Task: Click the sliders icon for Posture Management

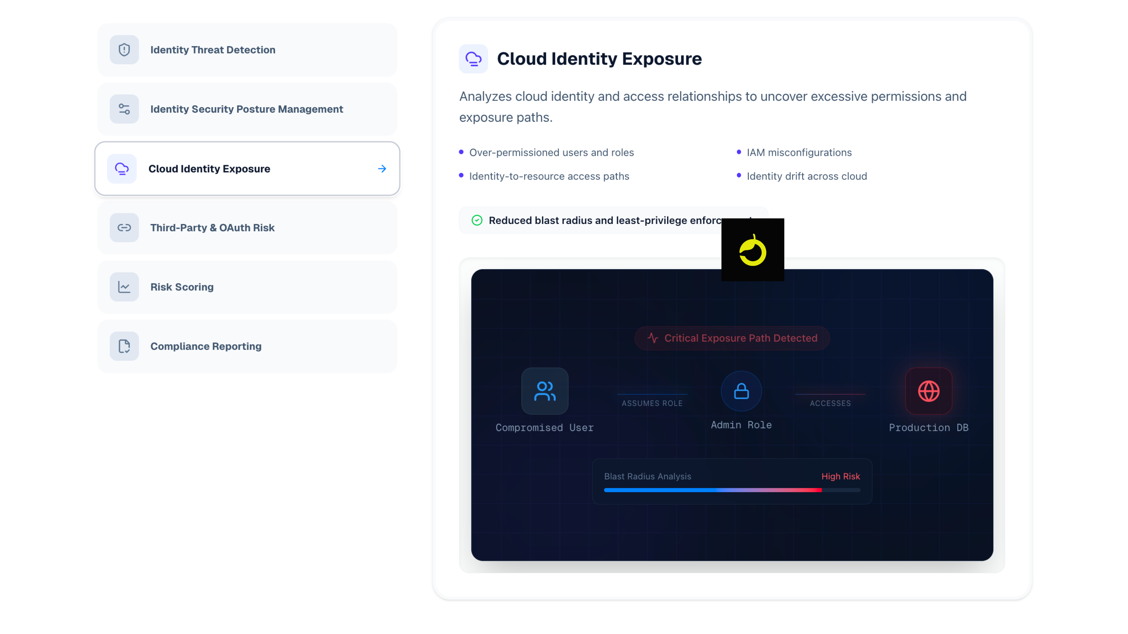Action: tap(124, 109)
